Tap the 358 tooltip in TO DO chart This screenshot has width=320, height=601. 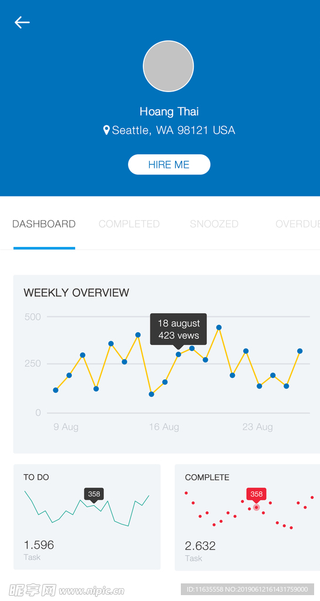(x=94, y=494)
